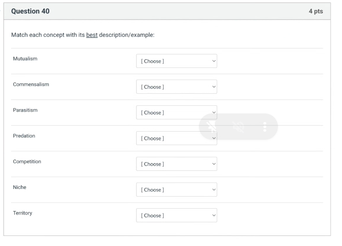Click the 4 pts score label
This screenshot has width=342, height=246.
[x=316, y=11]
